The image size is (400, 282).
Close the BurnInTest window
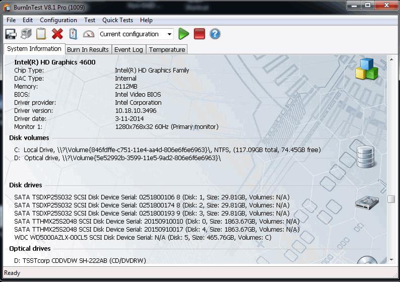pyautogui.click(x=386, y=5)
